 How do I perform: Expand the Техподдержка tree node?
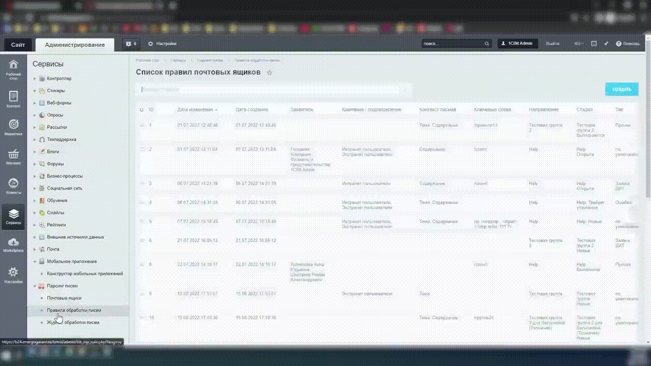[35, 140]
